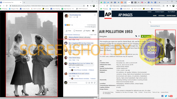Click the tag icon beside Get price
This screenshot has height=99, width=177.
click(x=136, y=36)
